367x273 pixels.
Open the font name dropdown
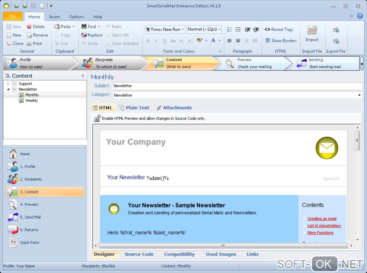pyautogui.click(x=183, y=29)
